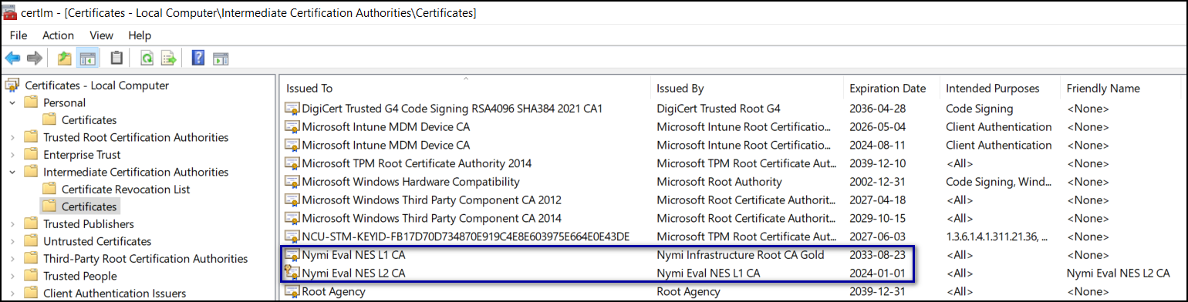1188x302 pixels.
Task: Click the '2024-01-01' expiration date
Action: 877,273
